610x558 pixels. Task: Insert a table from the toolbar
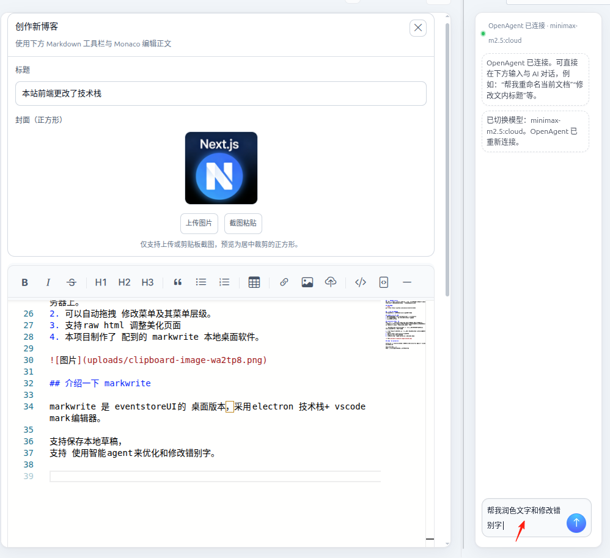pos(254,282)
